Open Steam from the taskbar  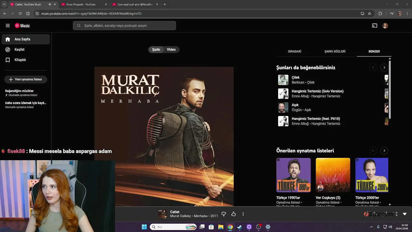239,227
